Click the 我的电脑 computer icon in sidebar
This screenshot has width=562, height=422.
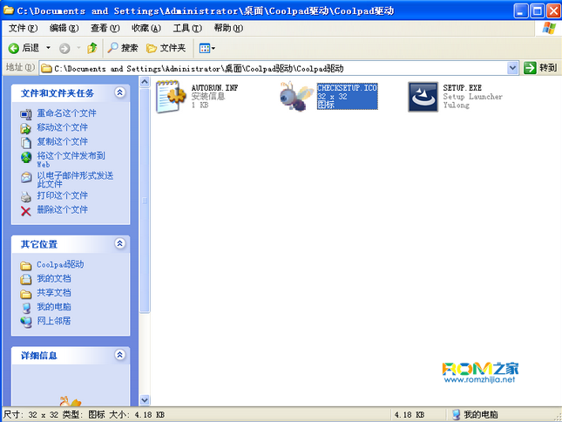(26, 308)
